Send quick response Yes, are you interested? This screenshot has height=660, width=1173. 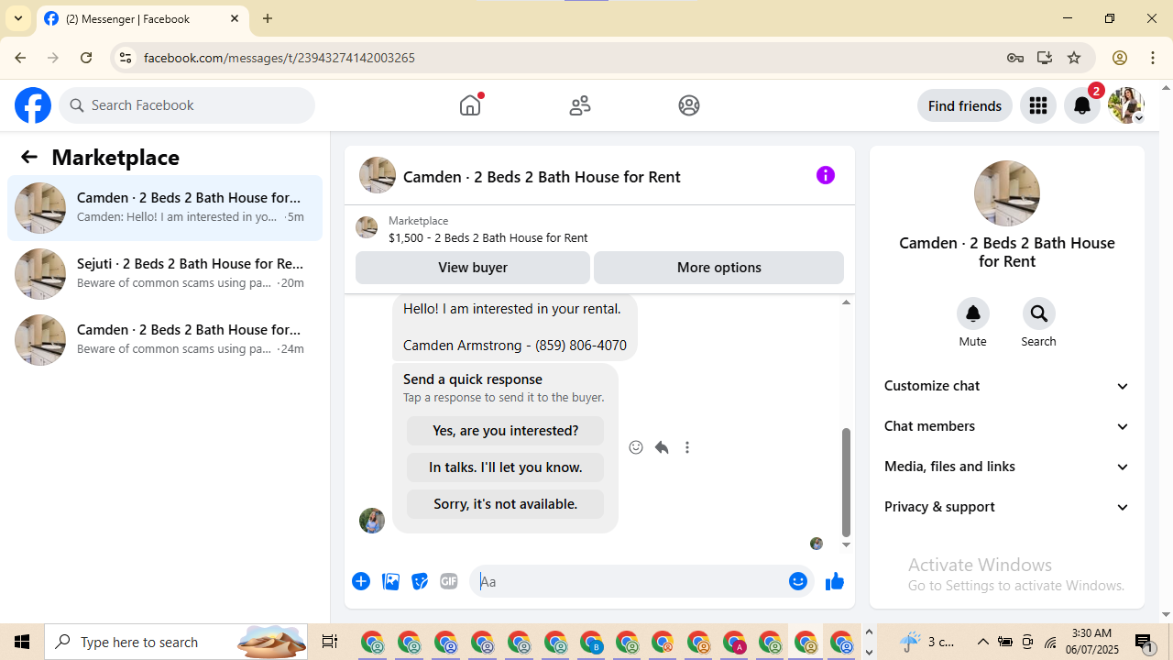[506, 431]
